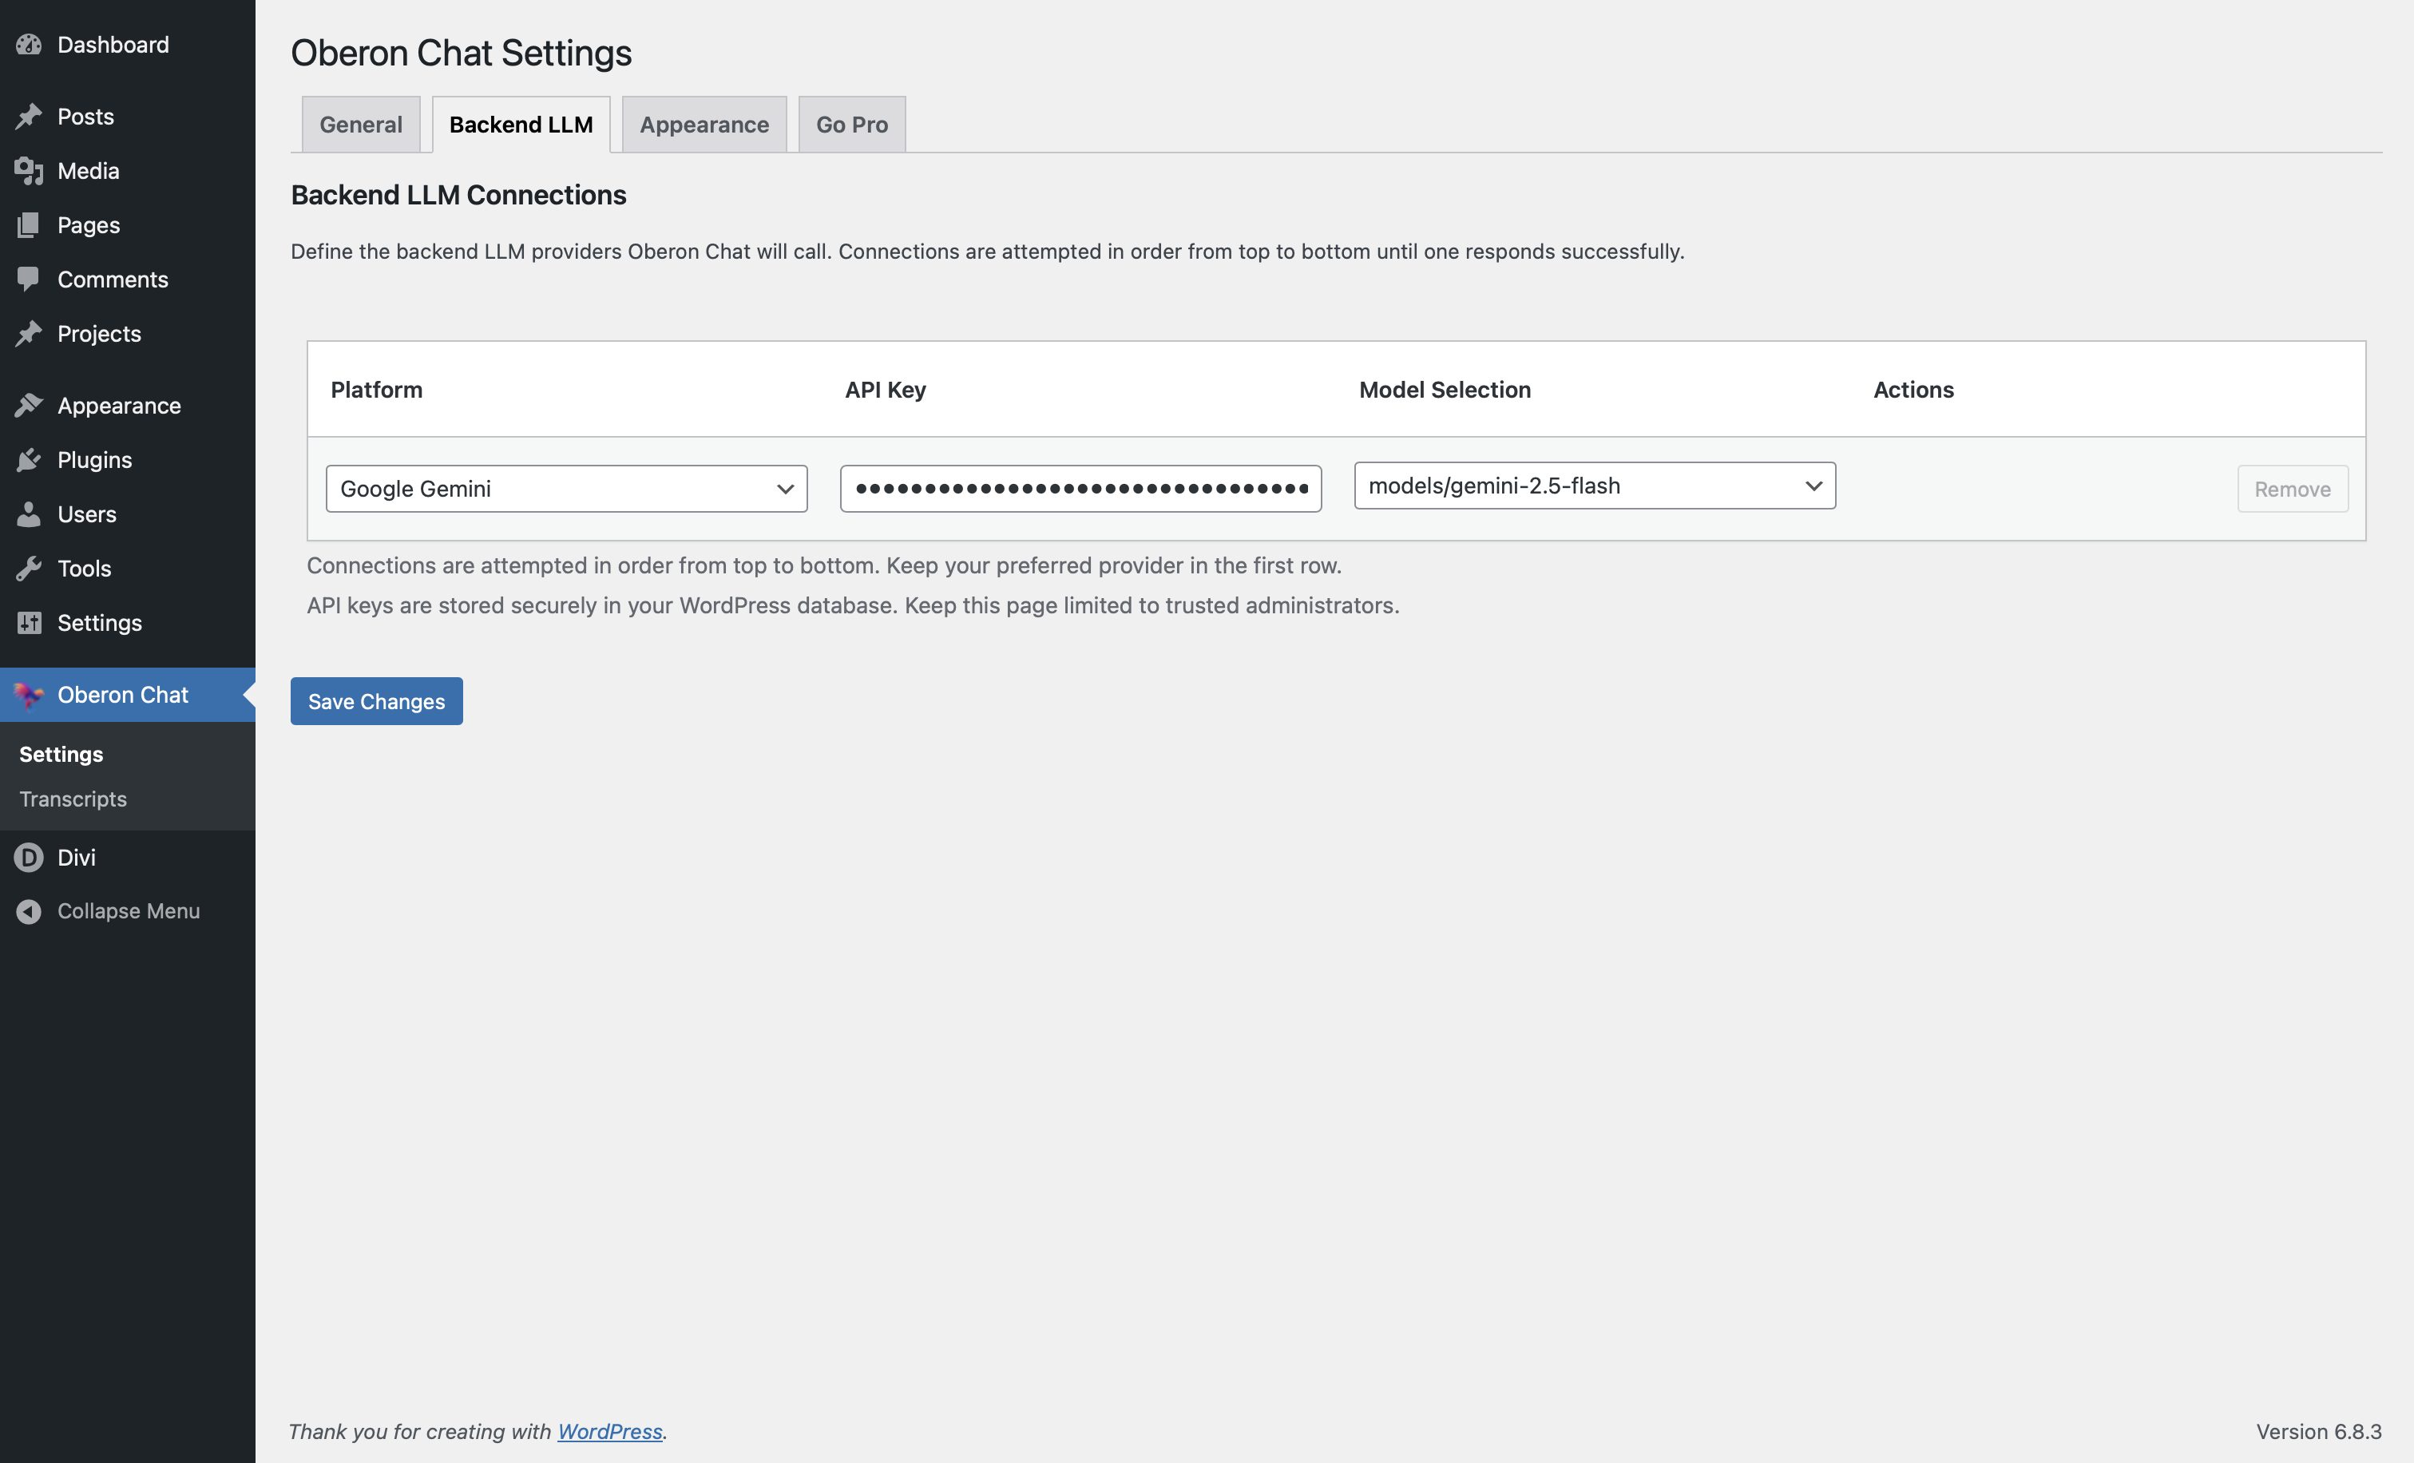Click the Remove button for Google Gemini
The height and width of the screenshot is (1463, 2414).
pyautogui.click(x=2292, y=488)
